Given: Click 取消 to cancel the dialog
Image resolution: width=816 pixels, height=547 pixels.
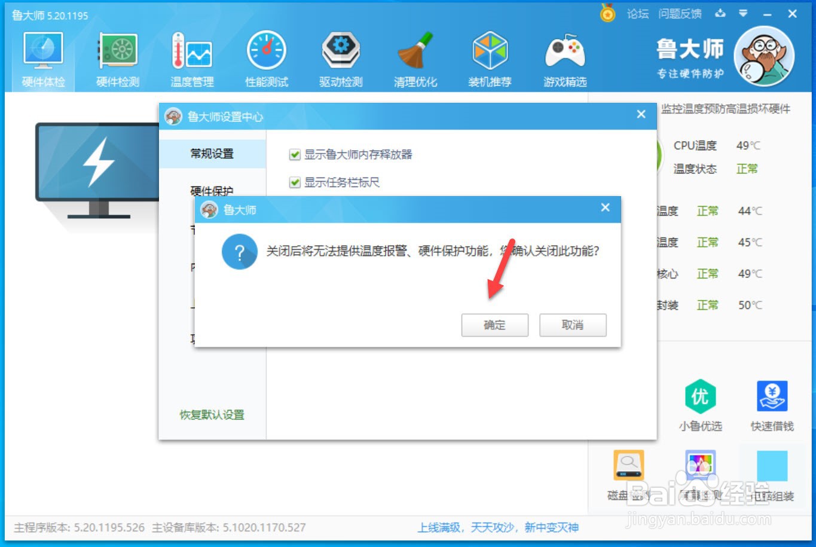Looking at the screenshot, I should point(573,325).
